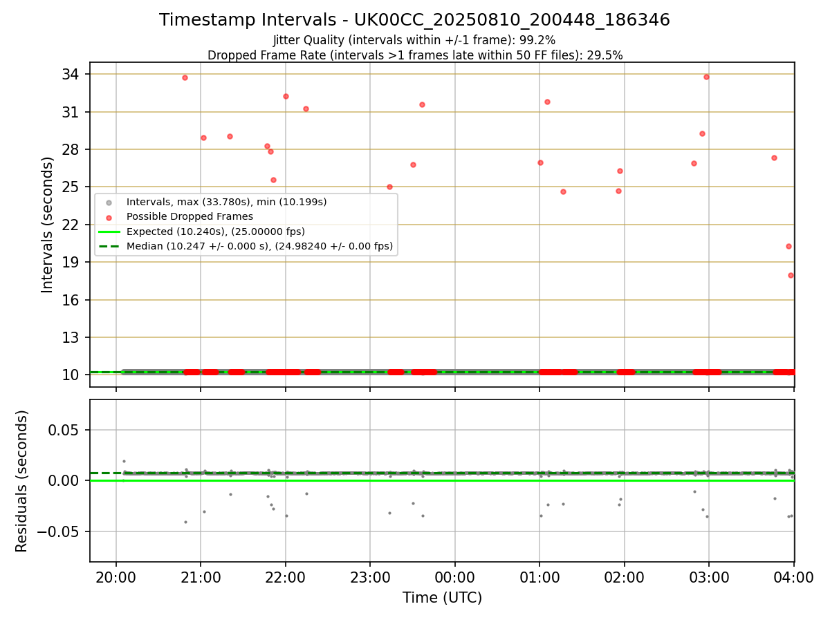This screenshot has width=830, height=622.
Task: Click the highest red point just before 03:00
Action: point(706,77)
